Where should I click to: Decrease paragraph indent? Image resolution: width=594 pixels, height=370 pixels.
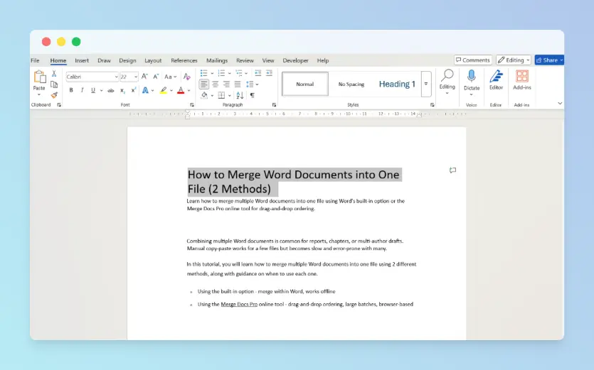pos(258,73)
